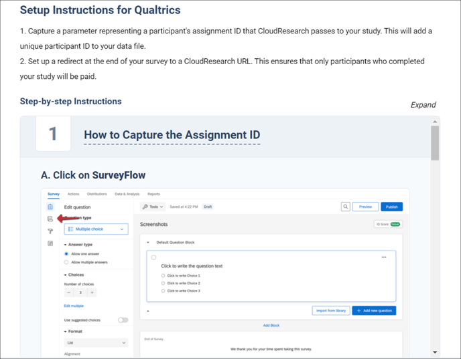This screenshot has width=461, height=359.
Task: Switch to the Actions tab
Action: pyautogui.click(x=73, y=194)
